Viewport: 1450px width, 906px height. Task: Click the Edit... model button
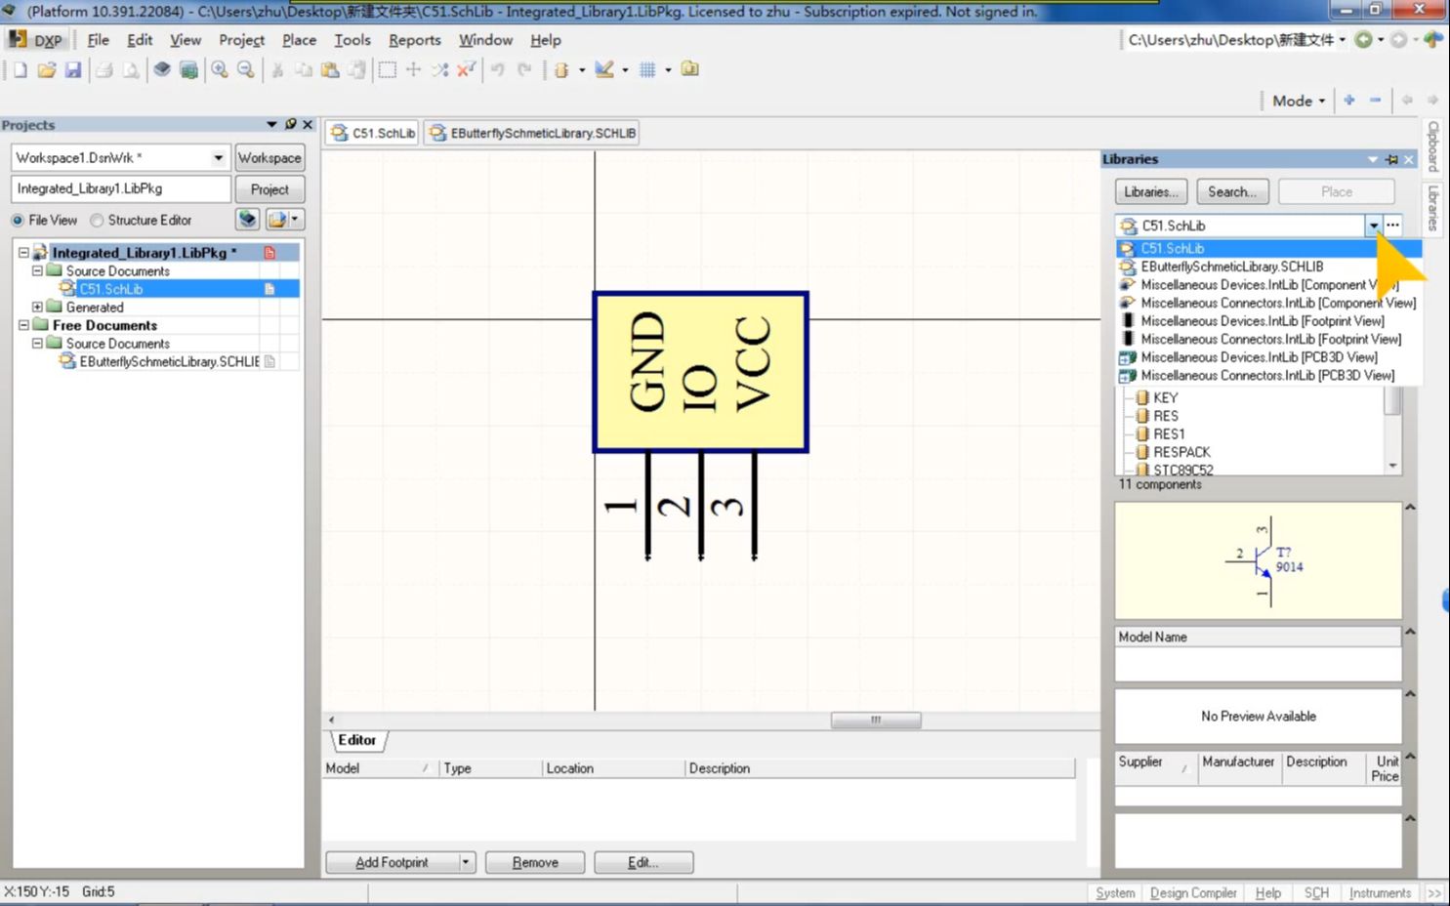pyautogui.click(x=643, y=862)
